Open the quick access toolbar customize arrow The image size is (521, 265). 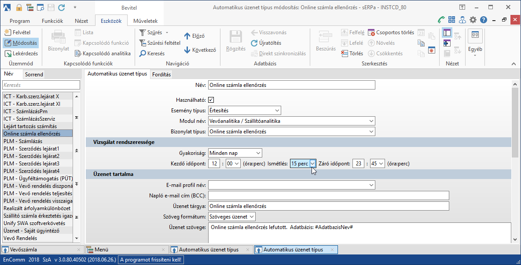[75, 7]
